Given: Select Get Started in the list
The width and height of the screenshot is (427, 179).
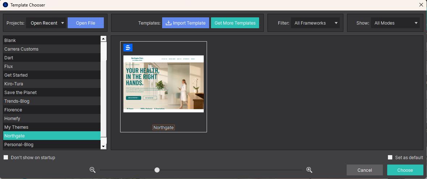Looking at the screenshot, I should point(52,75).
